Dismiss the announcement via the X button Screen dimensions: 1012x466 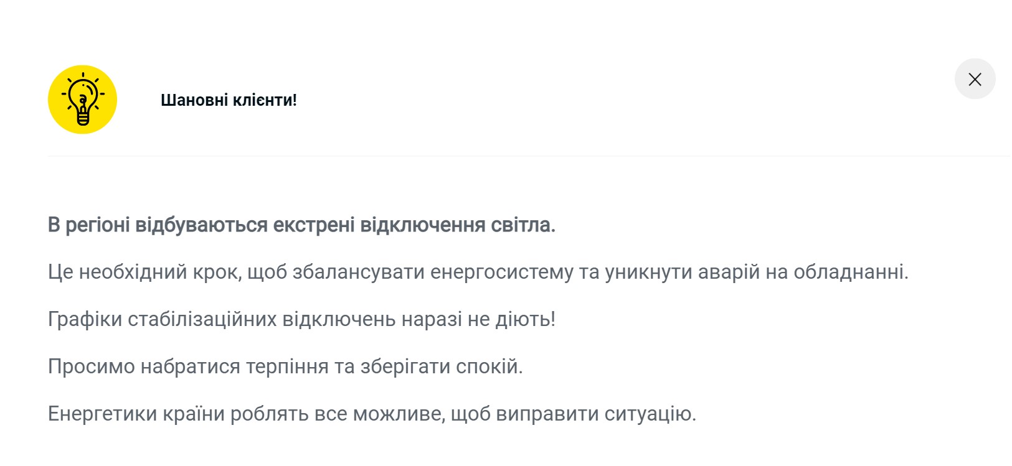[x=975, y=79]
